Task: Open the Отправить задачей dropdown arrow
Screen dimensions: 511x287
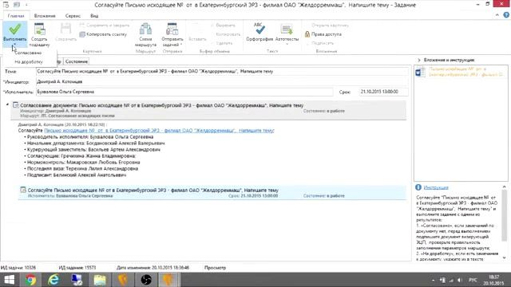Action: (x=181, y=45)
